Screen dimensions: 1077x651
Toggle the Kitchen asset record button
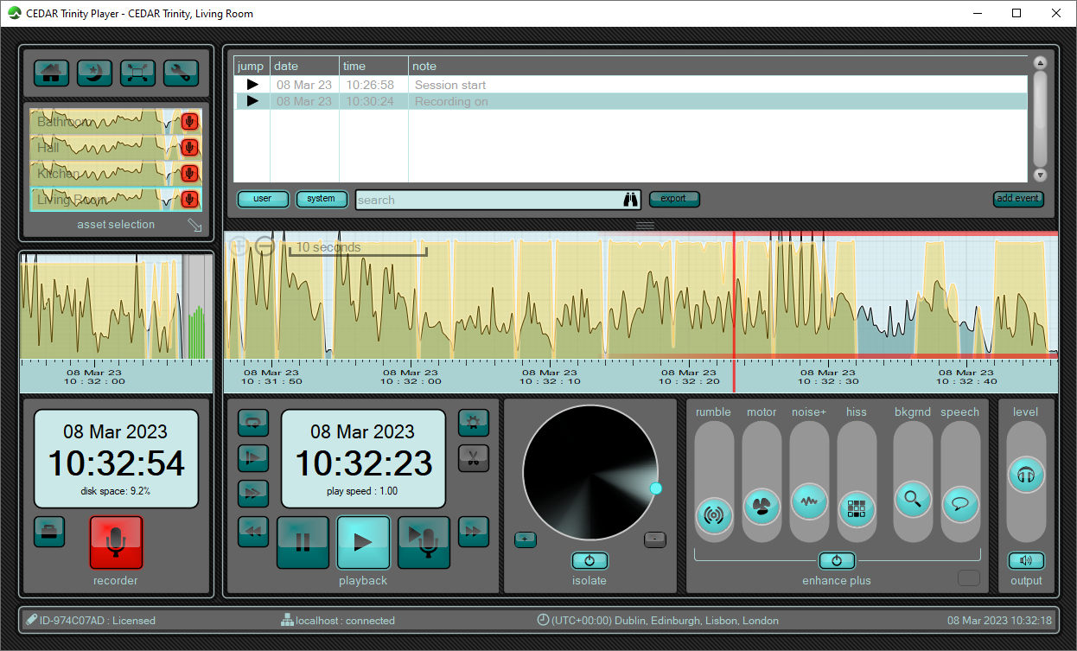click(189, 174)
